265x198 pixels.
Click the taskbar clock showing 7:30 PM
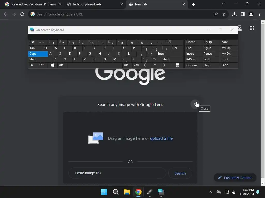click(247, 192)
